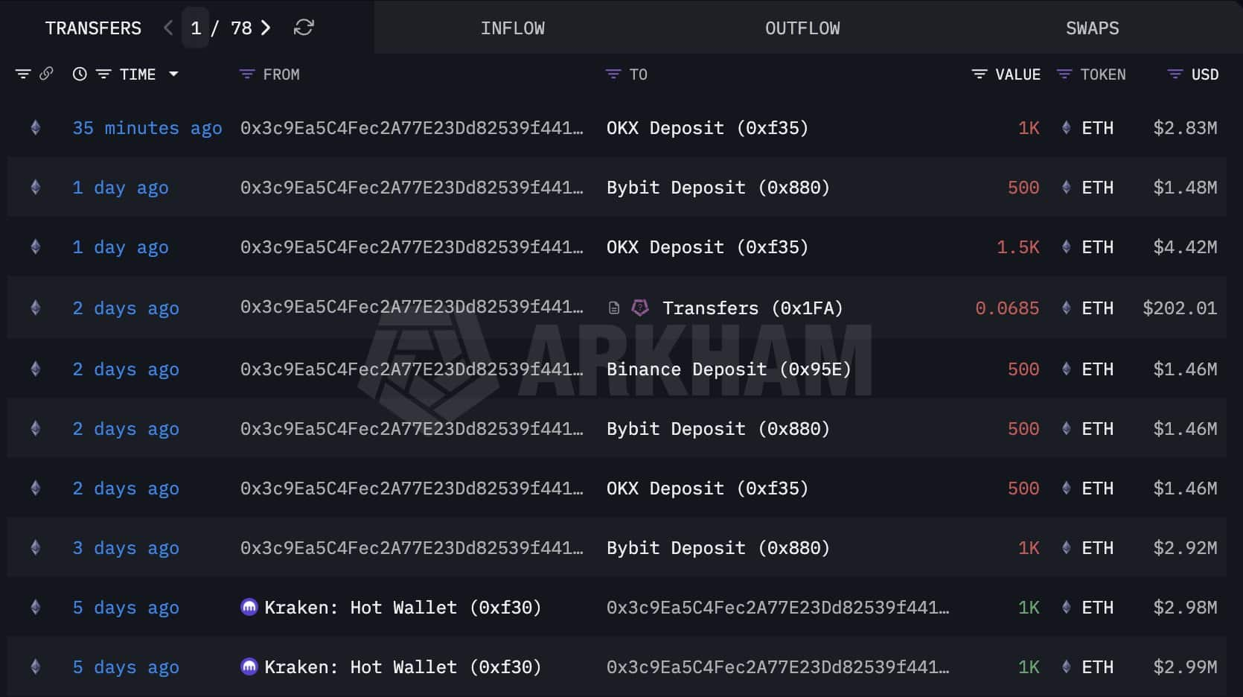Viewport: 1243px width, 697px height.
Task: Expand the TIME sort dropdown arrow
Action: (x=173, y=74)
